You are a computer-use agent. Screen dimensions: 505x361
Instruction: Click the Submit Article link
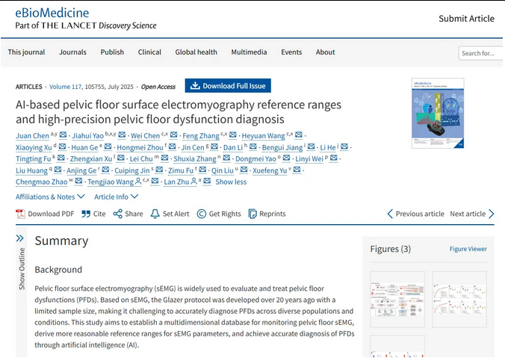pyautogui.click(x=465, y=19)
